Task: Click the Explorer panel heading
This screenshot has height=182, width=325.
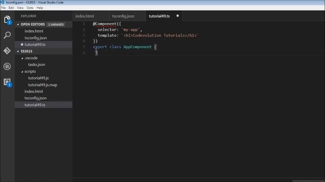Action: coord(28,16)
